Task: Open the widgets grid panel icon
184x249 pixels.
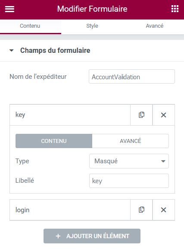Action: (x=175, y=9)
